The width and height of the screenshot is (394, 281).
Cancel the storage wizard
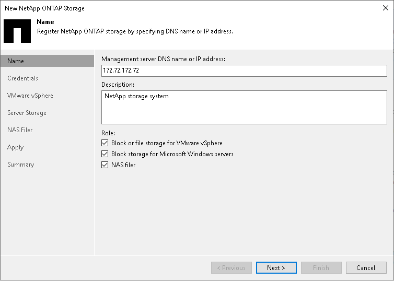(x=366, y=268)
